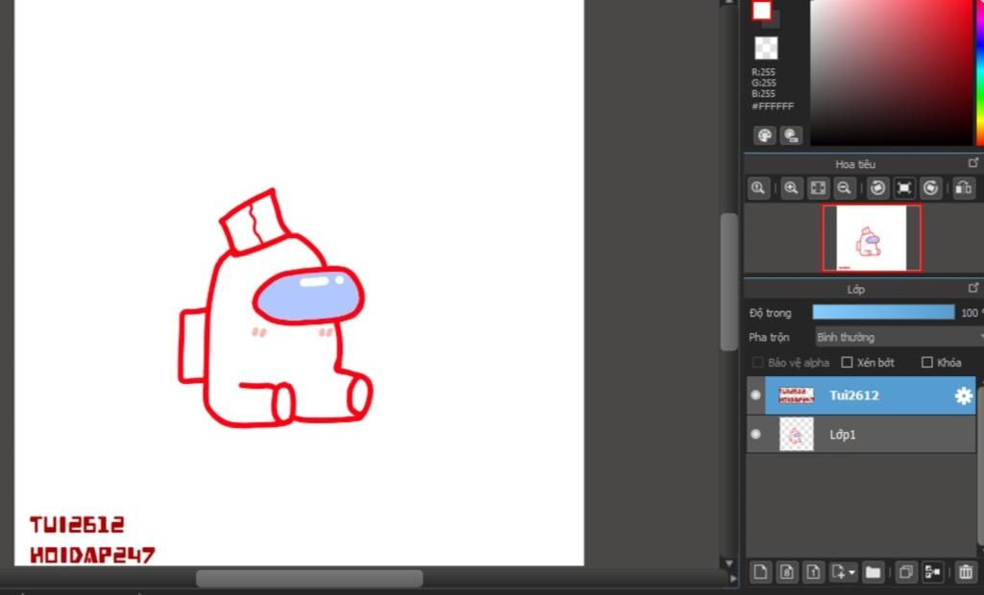Viewport: 984px width, 595px height.
Task: Fit canvas to window in Navigator
Action: coord(818,187)
